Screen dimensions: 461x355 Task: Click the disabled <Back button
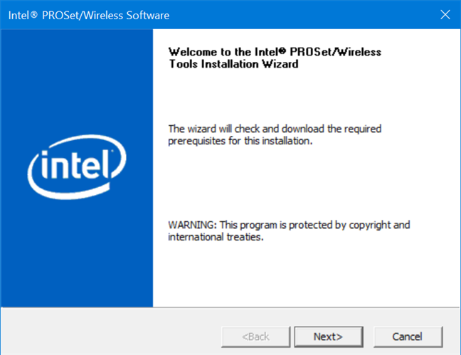(x=255, y=337)
